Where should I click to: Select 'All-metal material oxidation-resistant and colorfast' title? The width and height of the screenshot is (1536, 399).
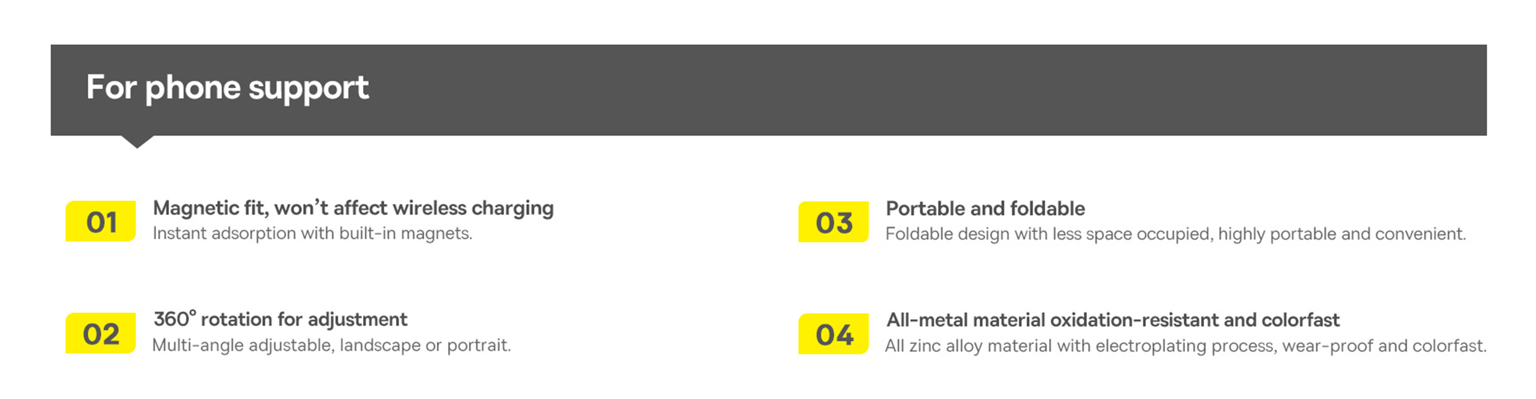pyautogui.click(x=1113, y=320)
